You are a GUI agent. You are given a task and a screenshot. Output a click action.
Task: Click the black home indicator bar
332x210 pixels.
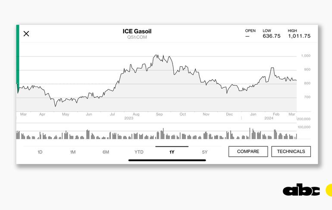(167, 160)
